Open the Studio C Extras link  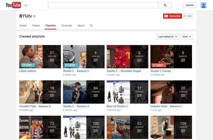pyautogui.click(x=160, y=71)
